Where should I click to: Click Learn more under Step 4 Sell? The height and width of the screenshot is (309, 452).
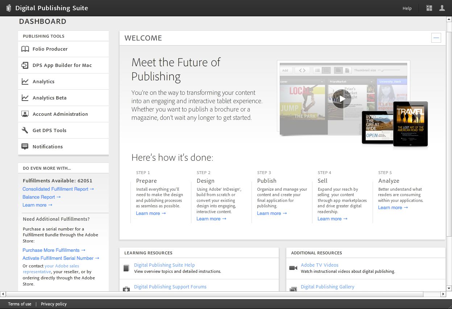click(x=332, y=219)
